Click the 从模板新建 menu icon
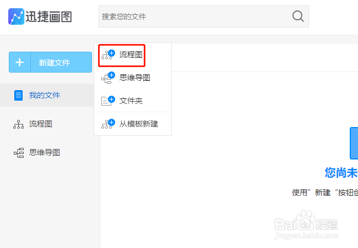 coord(108,124)
